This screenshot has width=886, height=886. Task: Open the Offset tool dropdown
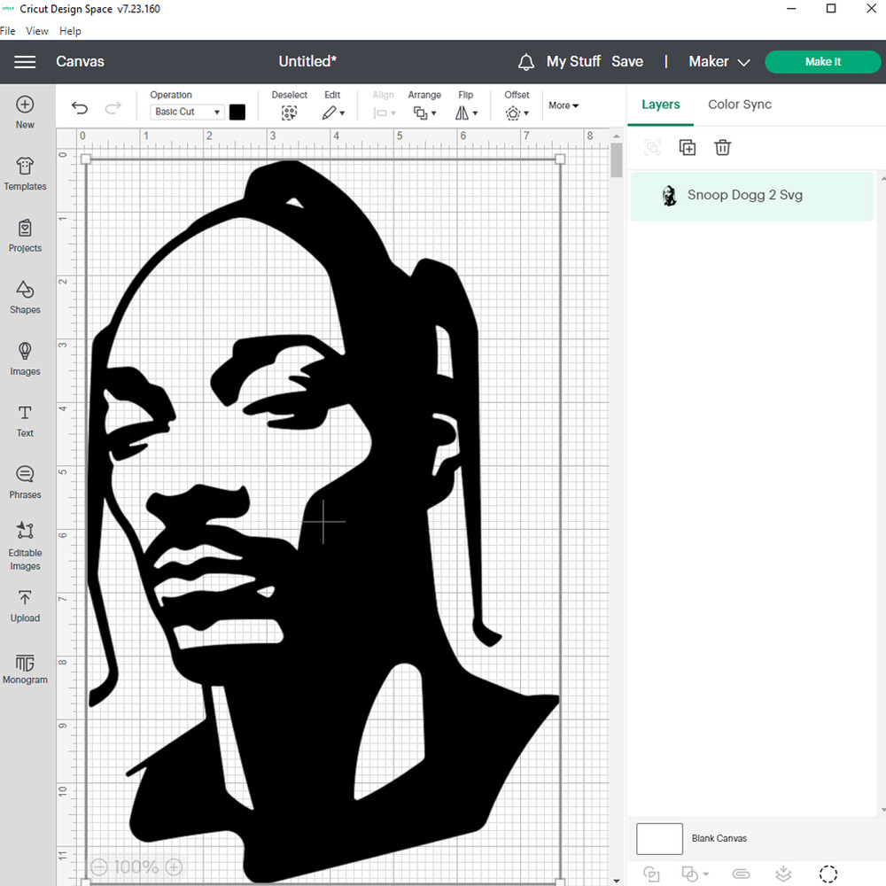tap(517, 113)
